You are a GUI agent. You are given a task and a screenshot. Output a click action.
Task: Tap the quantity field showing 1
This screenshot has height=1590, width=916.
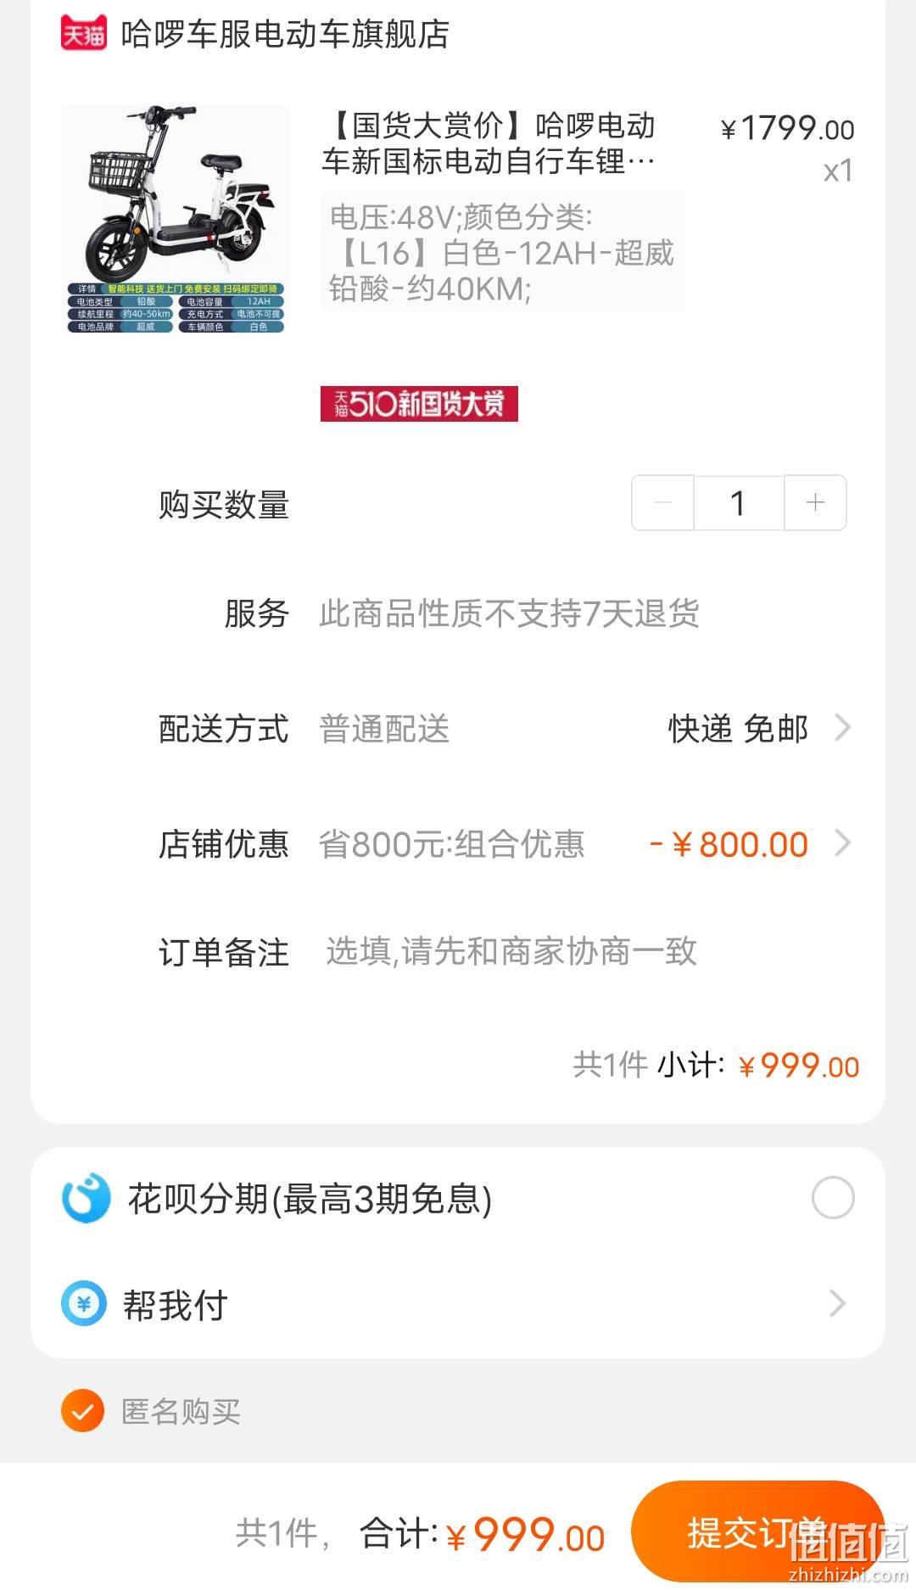[x=739, y=503]
